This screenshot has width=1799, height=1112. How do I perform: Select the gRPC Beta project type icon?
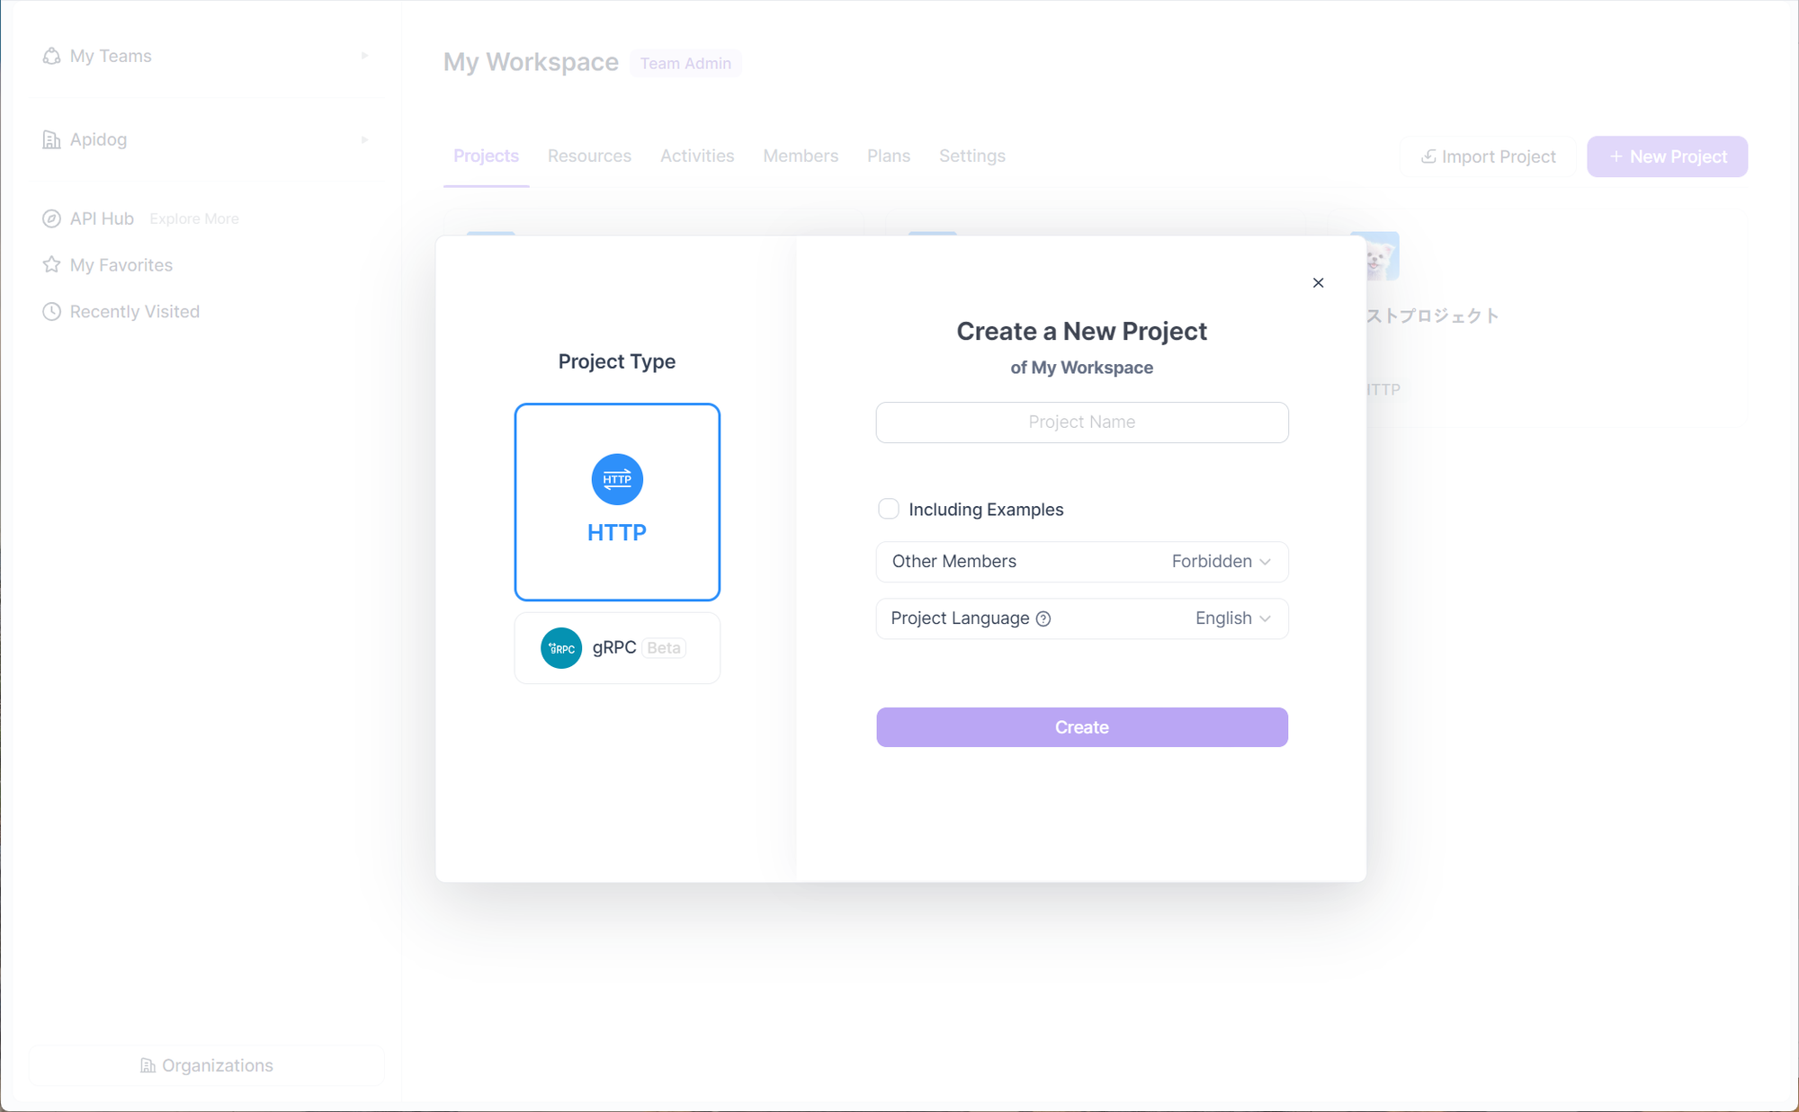(559, 647)
